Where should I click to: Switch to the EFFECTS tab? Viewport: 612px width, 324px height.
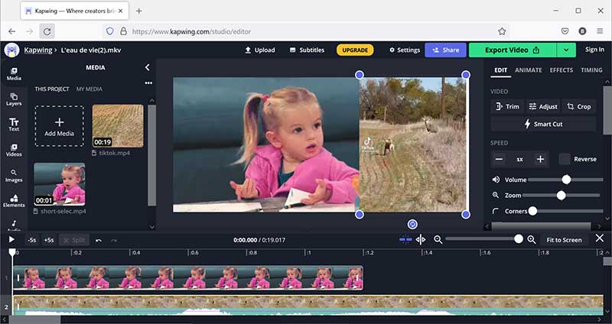[562, 70]
